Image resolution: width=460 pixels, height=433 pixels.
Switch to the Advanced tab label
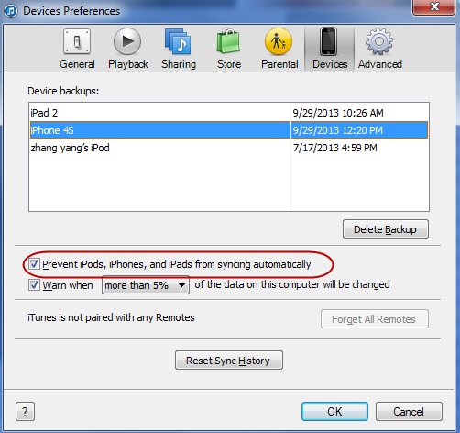(380, 64)
